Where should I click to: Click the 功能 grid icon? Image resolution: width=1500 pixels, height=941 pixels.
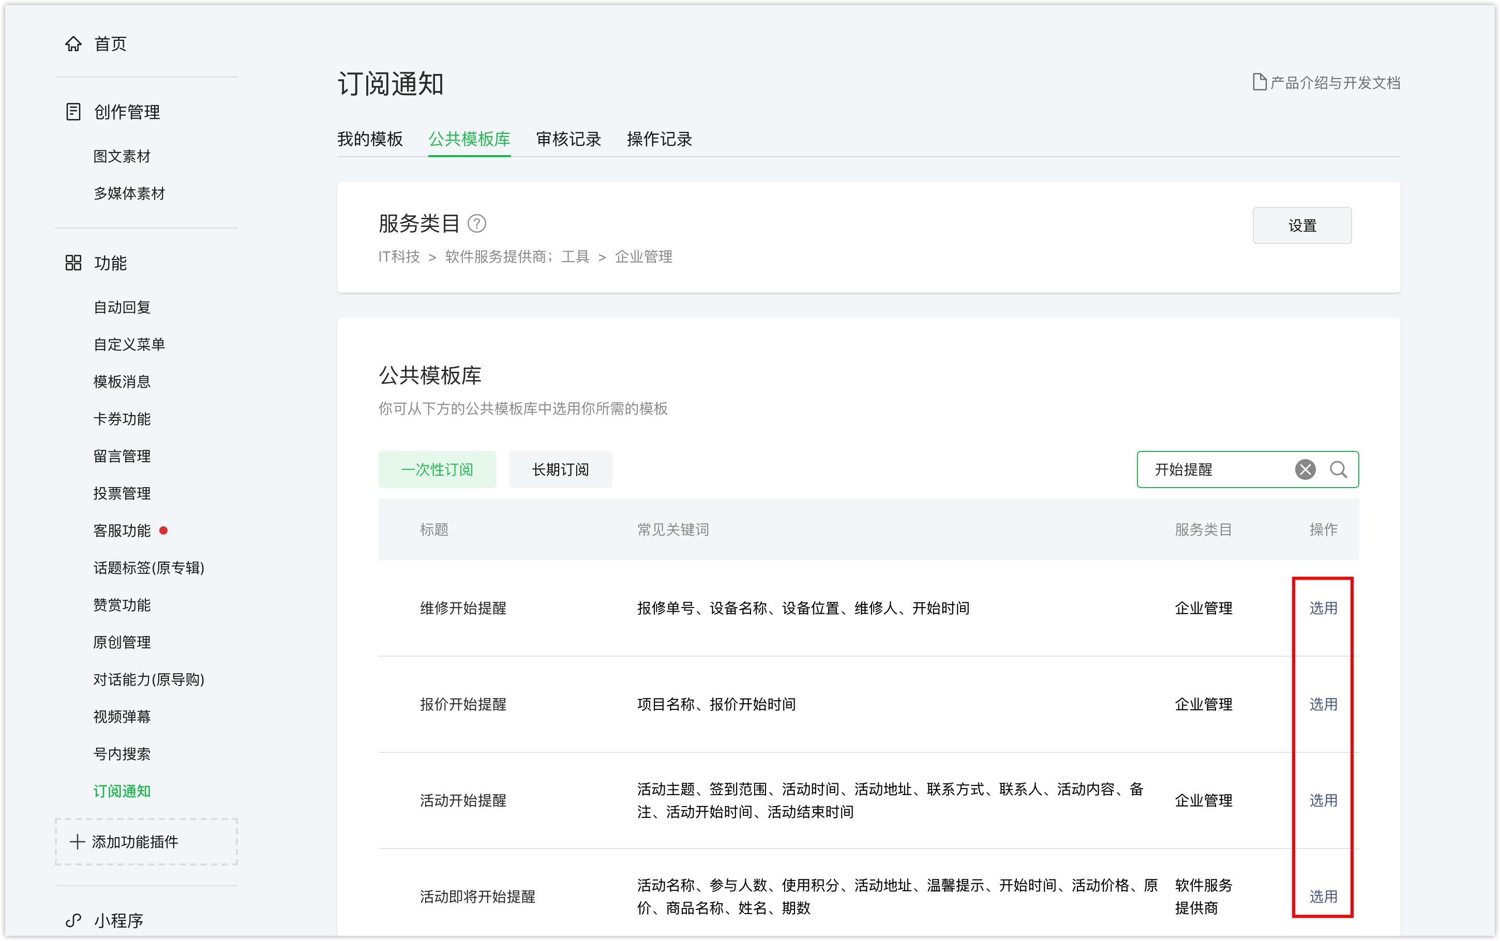coord(73,263)
